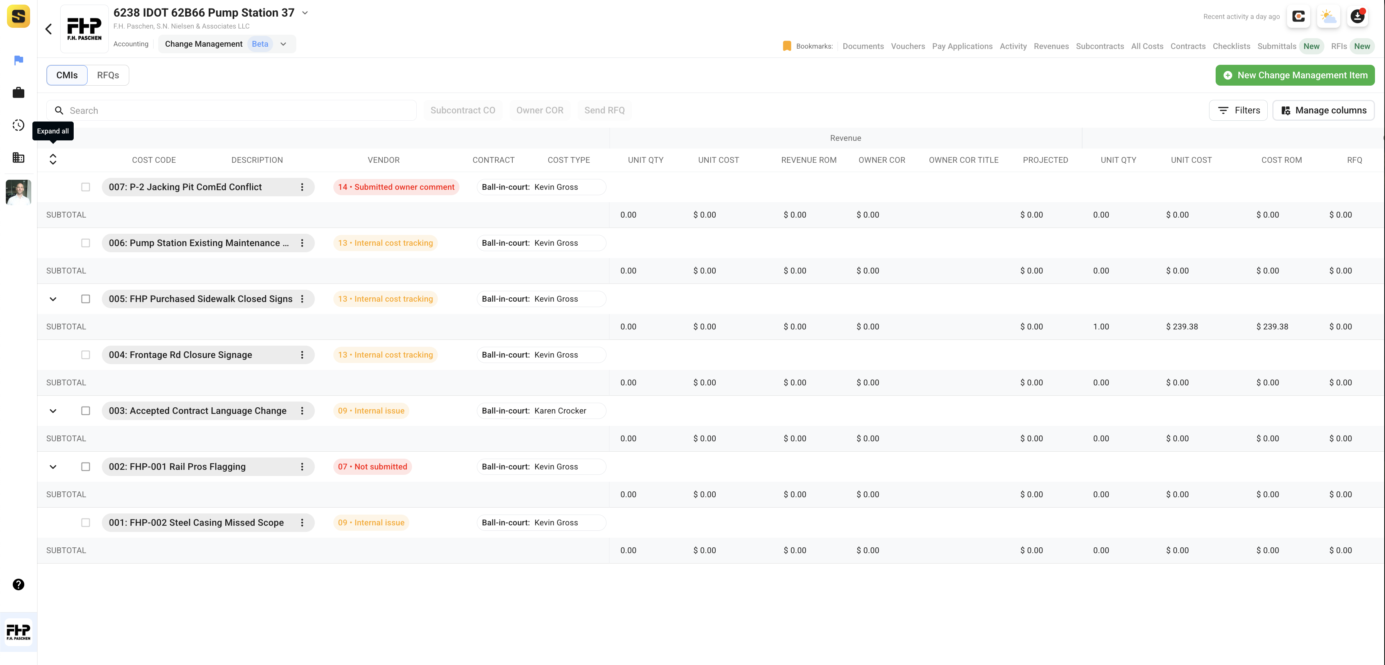
Task: Open kebab menu for 005 FHP Purchased Sidewalk Signs
Action: [x=302, y=299]
